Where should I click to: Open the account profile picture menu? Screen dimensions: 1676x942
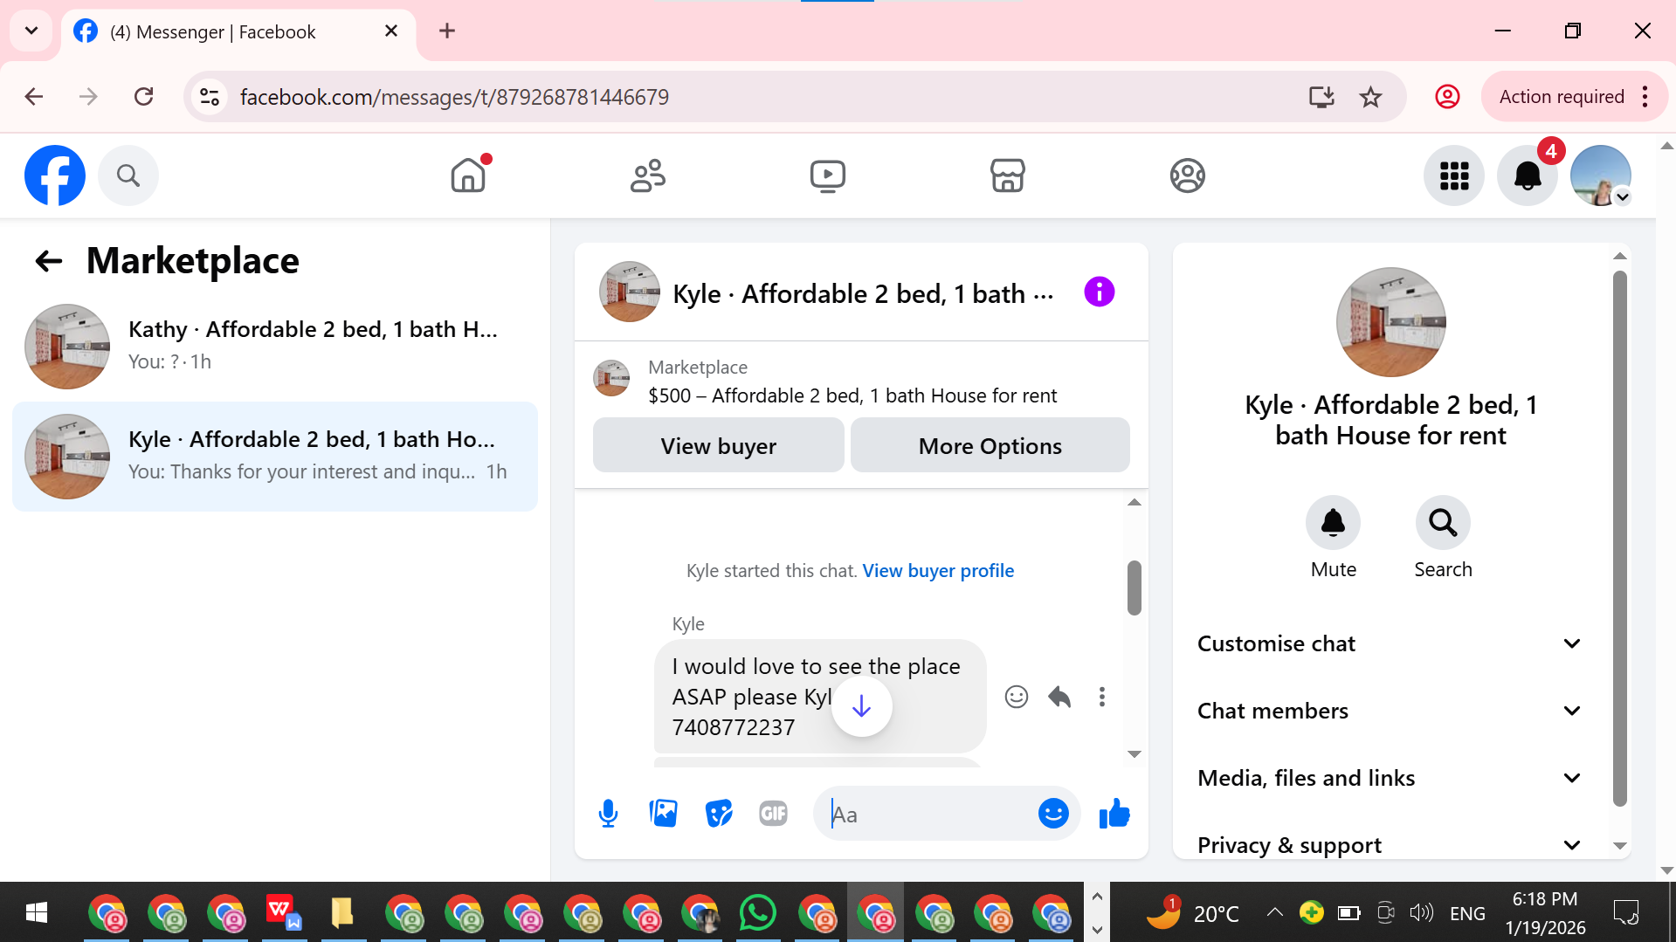[x=1601, y=175]
